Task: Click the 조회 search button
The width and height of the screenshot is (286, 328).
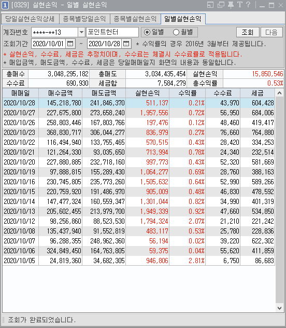Action: click(248, 32)
